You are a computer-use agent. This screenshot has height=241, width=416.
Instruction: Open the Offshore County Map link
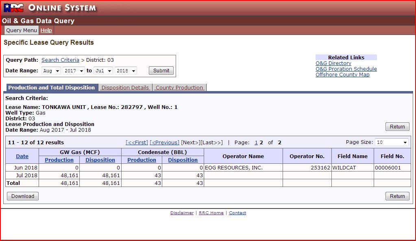(342, 74)
